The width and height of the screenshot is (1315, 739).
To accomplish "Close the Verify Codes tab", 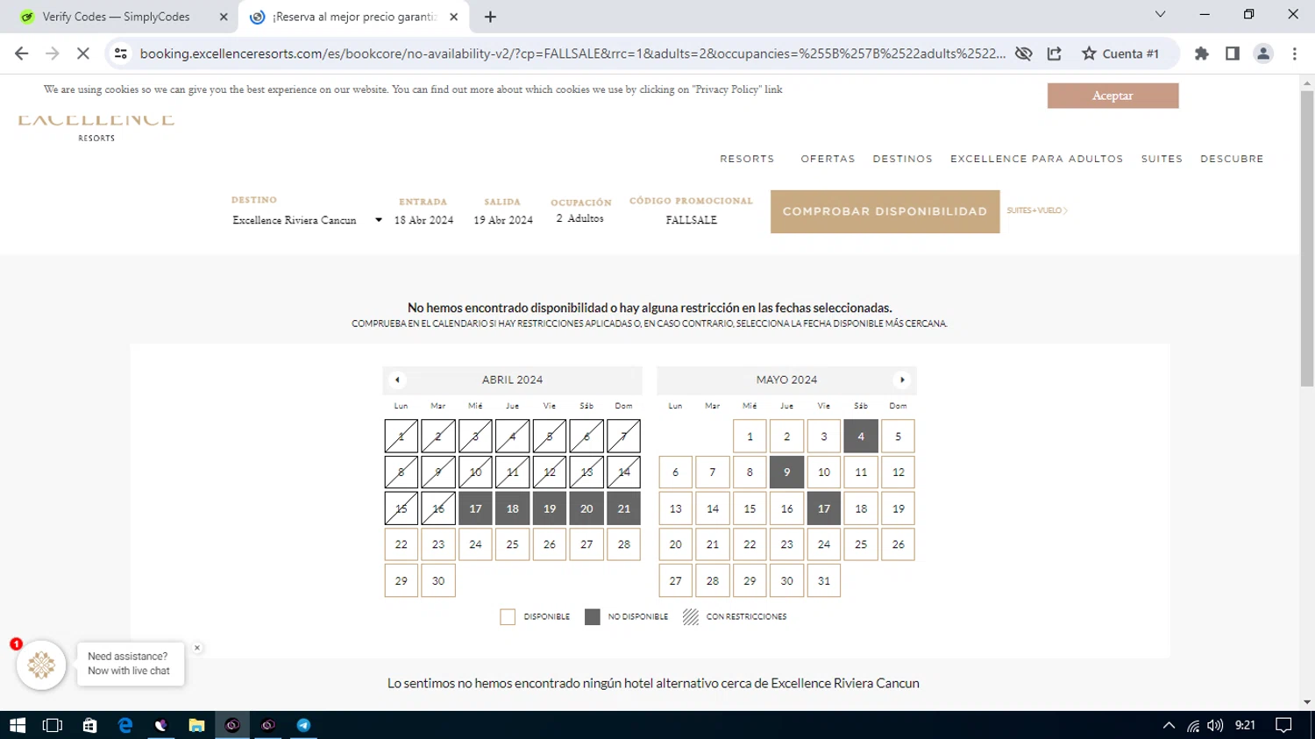I will point(223,17).
